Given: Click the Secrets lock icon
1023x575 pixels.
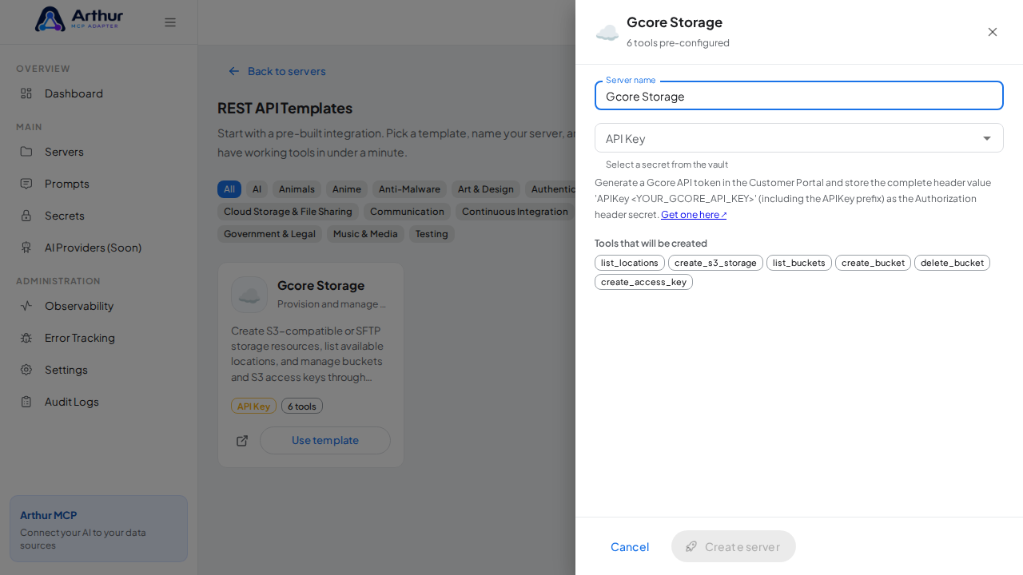Looking at the screenshot, I should [26, 216].
